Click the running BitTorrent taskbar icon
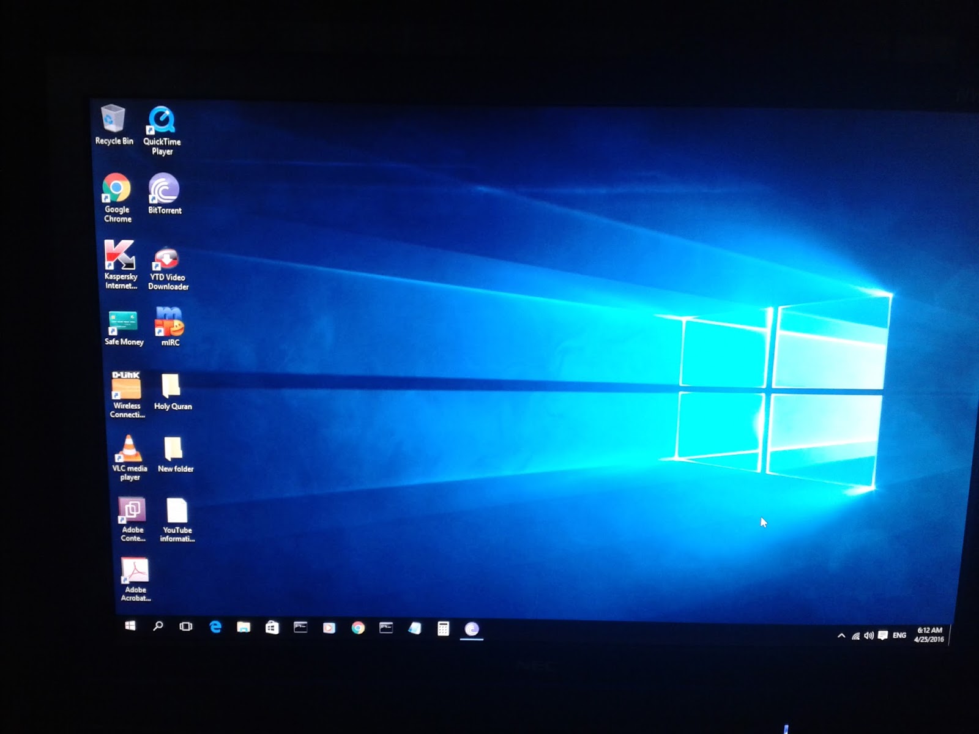979x734 pixels. point(472,629)
